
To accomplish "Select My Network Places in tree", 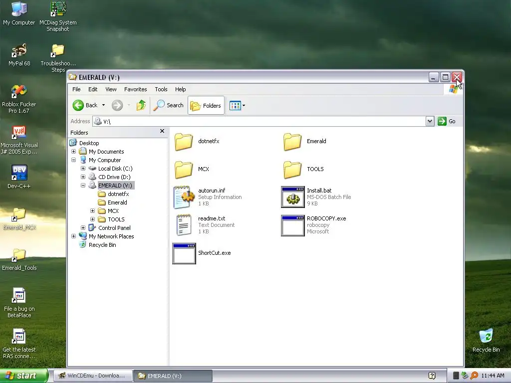I will pos(111,236).
